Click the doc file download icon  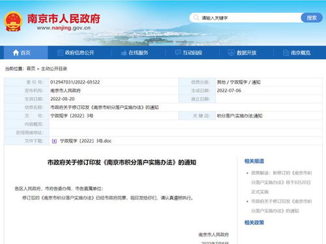pos(54,141)
